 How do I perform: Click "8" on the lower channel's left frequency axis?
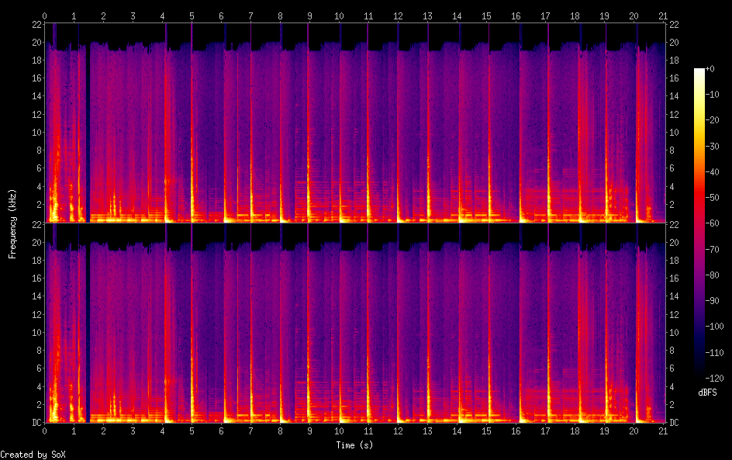coord(40,351)
